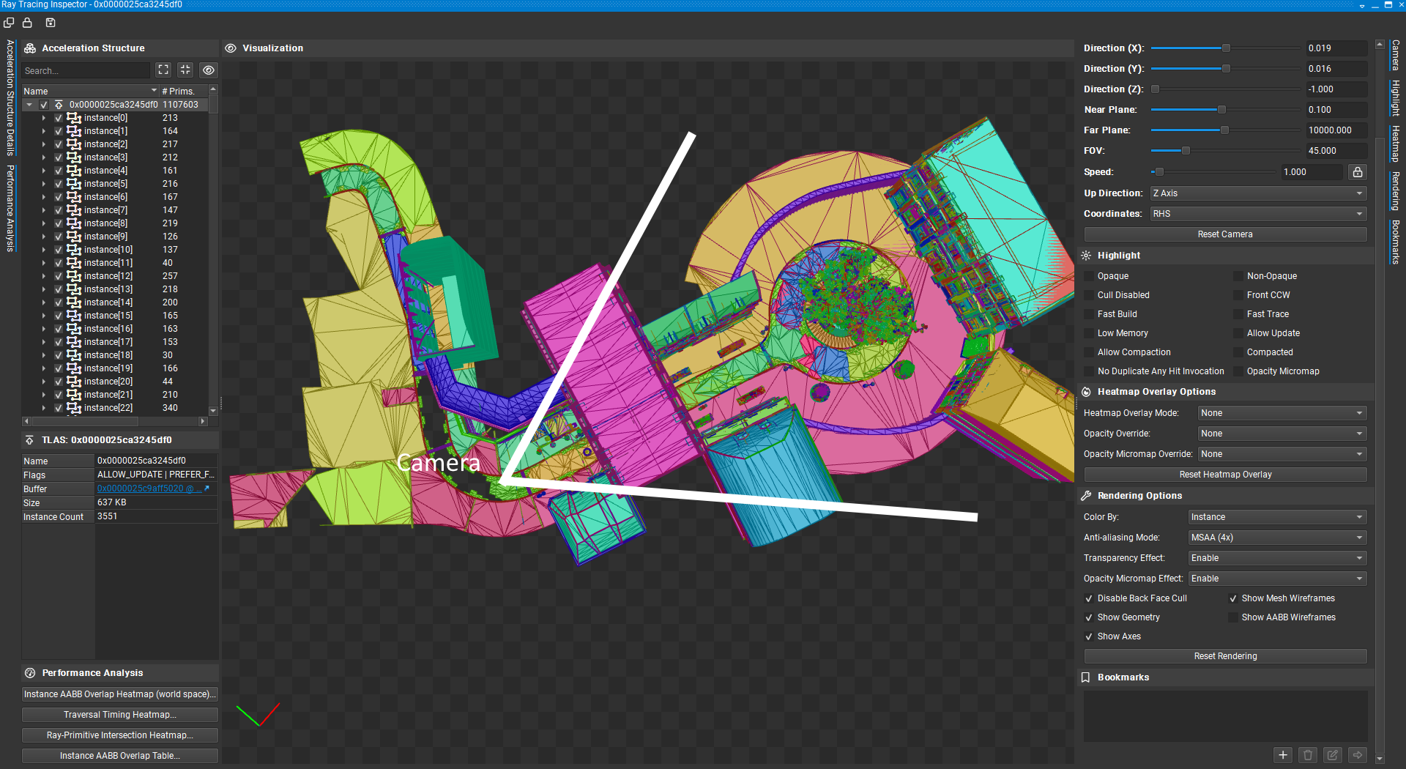This screenshot has width=1406, height=769.
Task: Open the Color By dropdown
Action: (1276, 517)
